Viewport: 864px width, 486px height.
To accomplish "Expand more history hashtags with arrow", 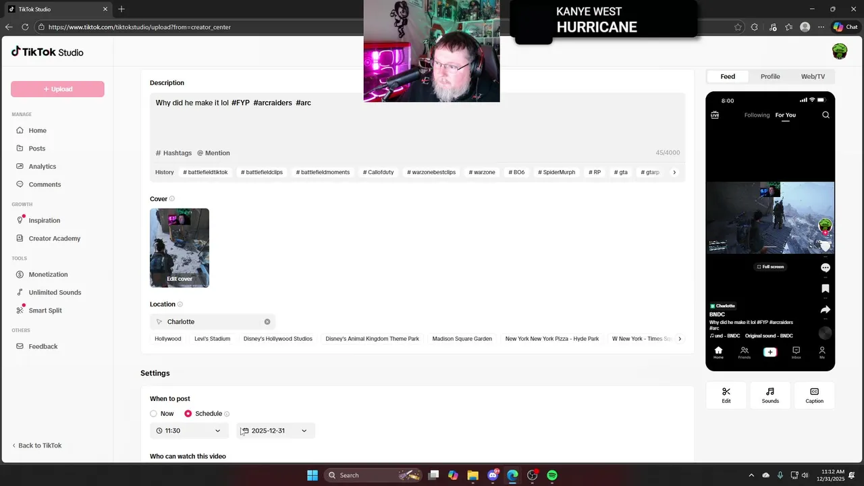I will (674, 172).
